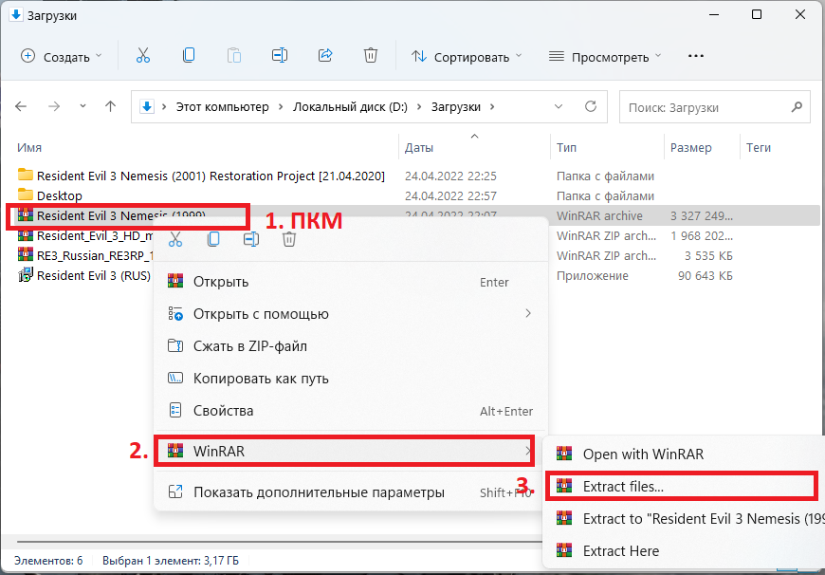
Task: Select Открыть in the context menu
Action: pos(351,282)
